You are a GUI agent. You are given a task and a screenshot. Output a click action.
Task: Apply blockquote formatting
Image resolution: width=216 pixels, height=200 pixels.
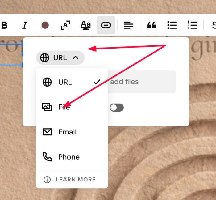click(152, 25)
